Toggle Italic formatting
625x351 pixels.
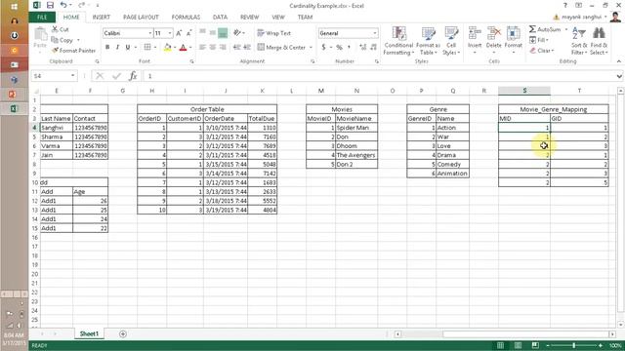117,47
